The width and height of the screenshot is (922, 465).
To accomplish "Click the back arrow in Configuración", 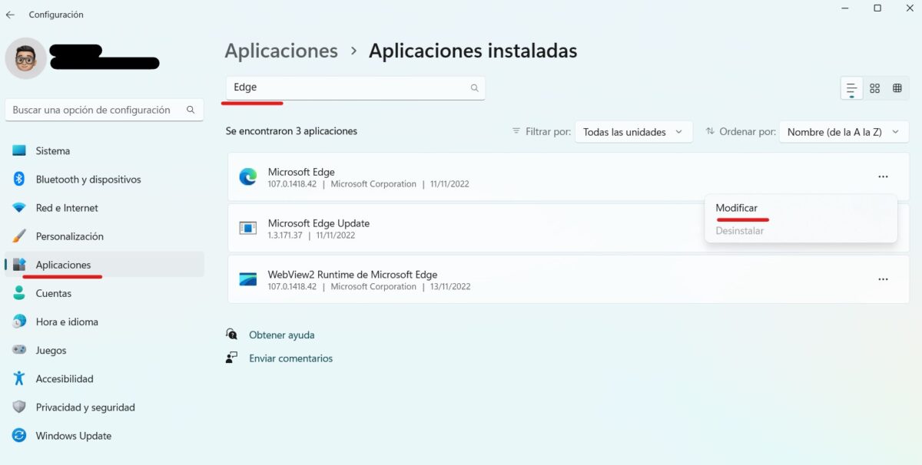I will (x=10, y=15).
